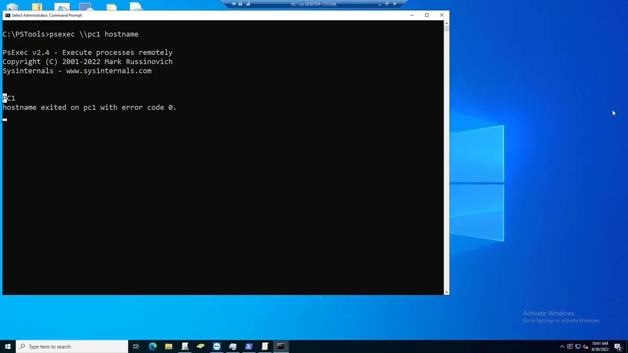The width and height of the screenshot is (628, 353).
Task: Open the Windows Start menu
Action: coord(8,347)
